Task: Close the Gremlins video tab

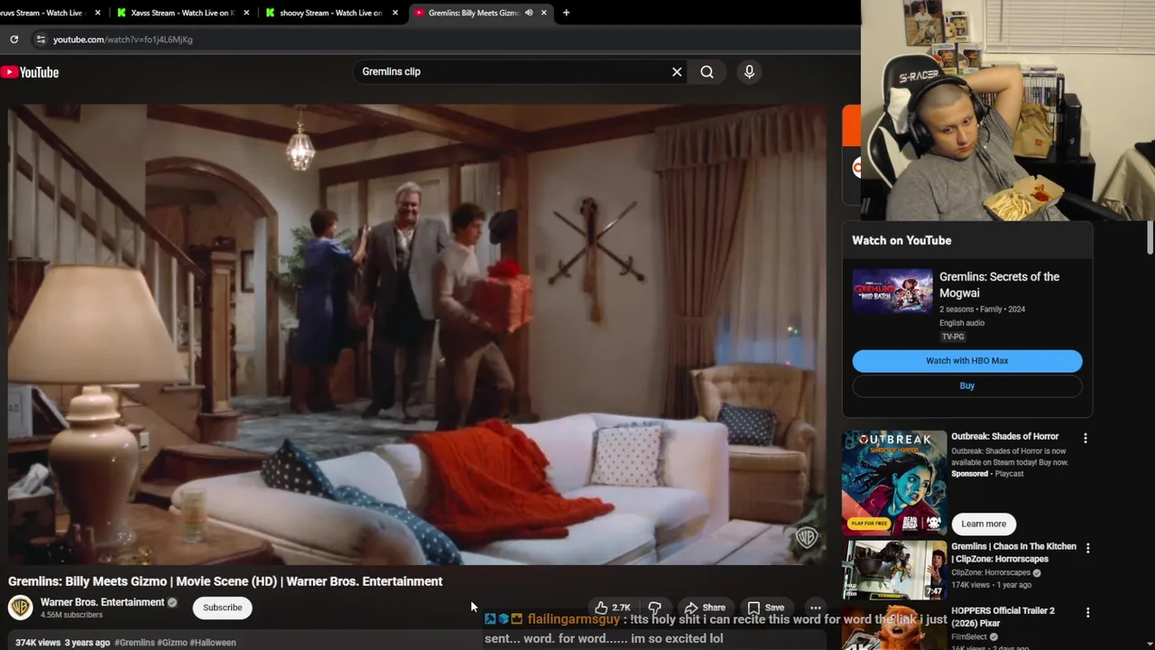Action: pyautogui.click(x=543, y=13)
